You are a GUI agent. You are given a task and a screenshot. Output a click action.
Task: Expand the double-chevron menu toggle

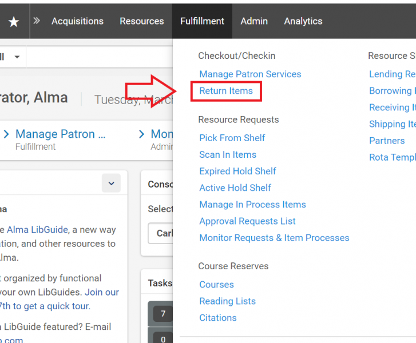37,21
